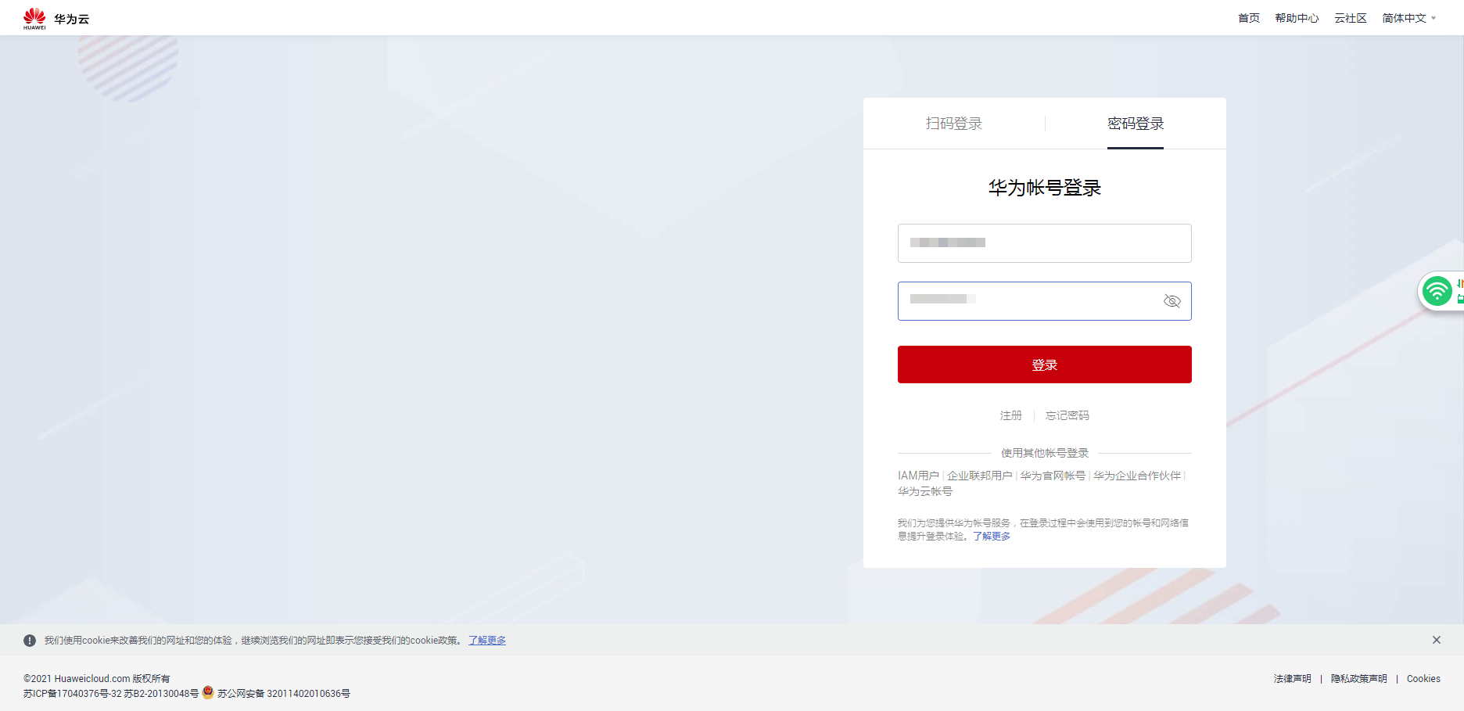Choose 华为企业合作伙伴 login option
Image resolution: width=1464 pixels, height=711 pixels.
pyautogui.click(x=1137, y=476)
